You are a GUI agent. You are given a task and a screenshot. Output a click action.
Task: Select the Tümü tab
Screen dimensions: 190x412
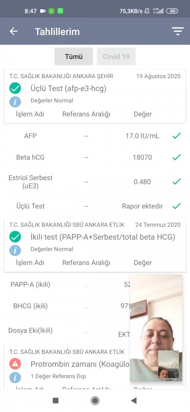click(x=74, y=57)
